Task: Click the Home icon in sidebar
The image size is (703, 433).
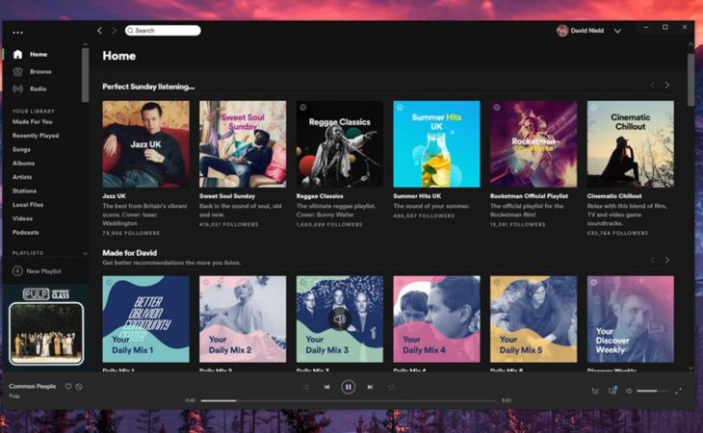Action: (17, 54)
